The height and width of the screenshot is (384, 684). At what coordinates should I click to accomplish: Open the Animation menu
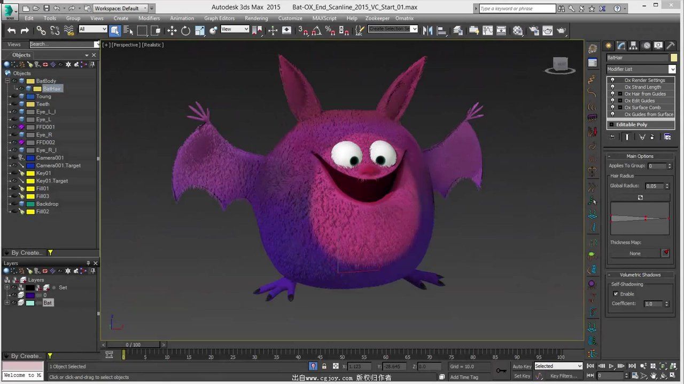[x=182, y=18]
